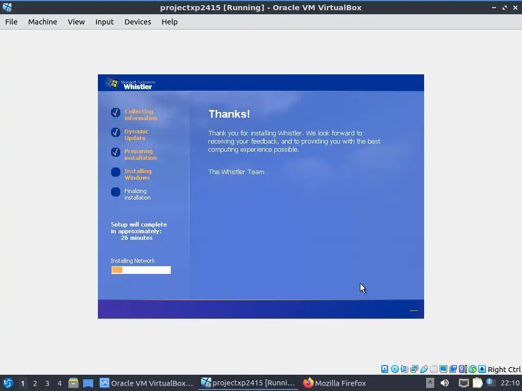Click the Installing Windows step bullet
Screen dimensions: 522x391
pyautogui.click(x=116, y=172)
